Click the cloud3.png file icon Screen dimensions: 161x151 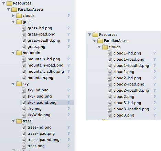click(110, 115)
